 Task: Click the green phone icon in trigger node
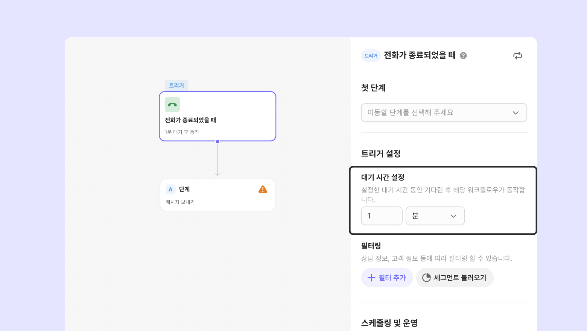(172, 105)
